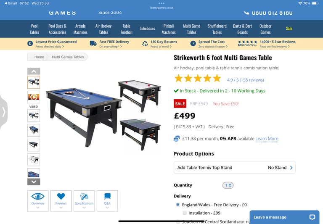
Task: Open the 155 reviews rating link
Action: click(245, 80)
